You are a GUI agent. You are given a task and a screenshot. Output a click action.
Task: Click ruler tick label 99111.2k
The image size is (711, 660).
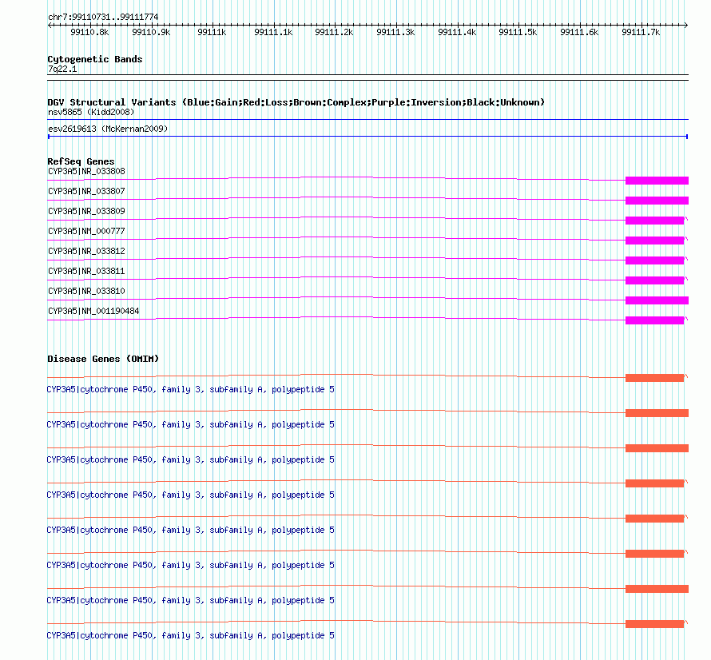(x=334, y=32)
